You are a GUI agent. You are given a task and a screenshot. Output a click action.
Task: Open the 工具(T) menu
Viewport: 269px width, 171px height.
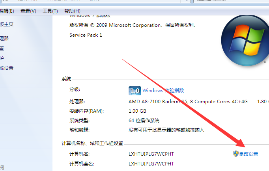pyautogui.click(x=50, y=11)
